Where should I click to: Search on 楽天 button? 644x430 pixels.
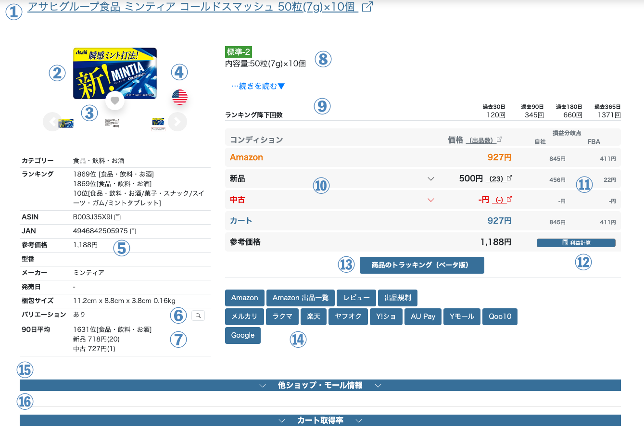tap(314, 316)
